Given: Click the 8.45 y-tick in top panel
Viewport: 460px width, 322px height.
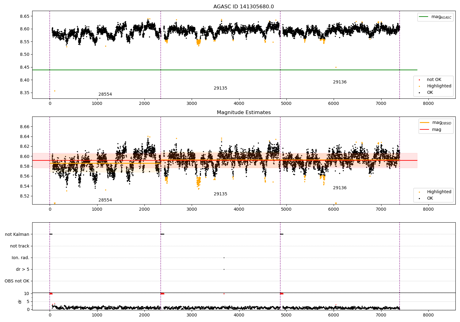Looking at the screenshot, I should 24,67.
